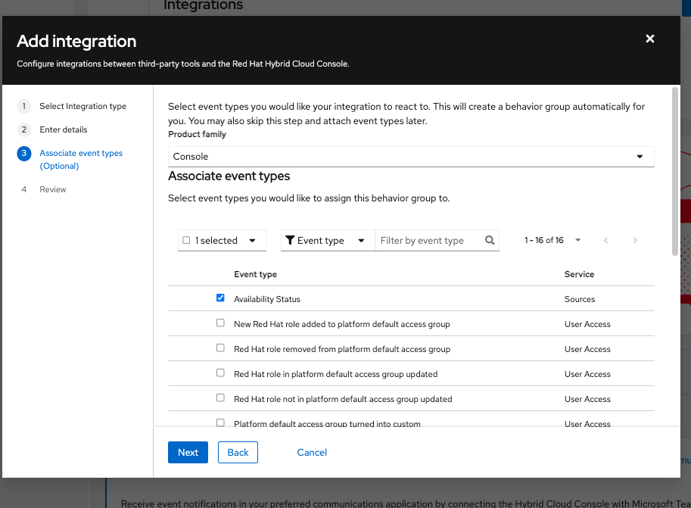Click step 1 number circle in wizard
The image size is (691, 508).
point(24,107)
